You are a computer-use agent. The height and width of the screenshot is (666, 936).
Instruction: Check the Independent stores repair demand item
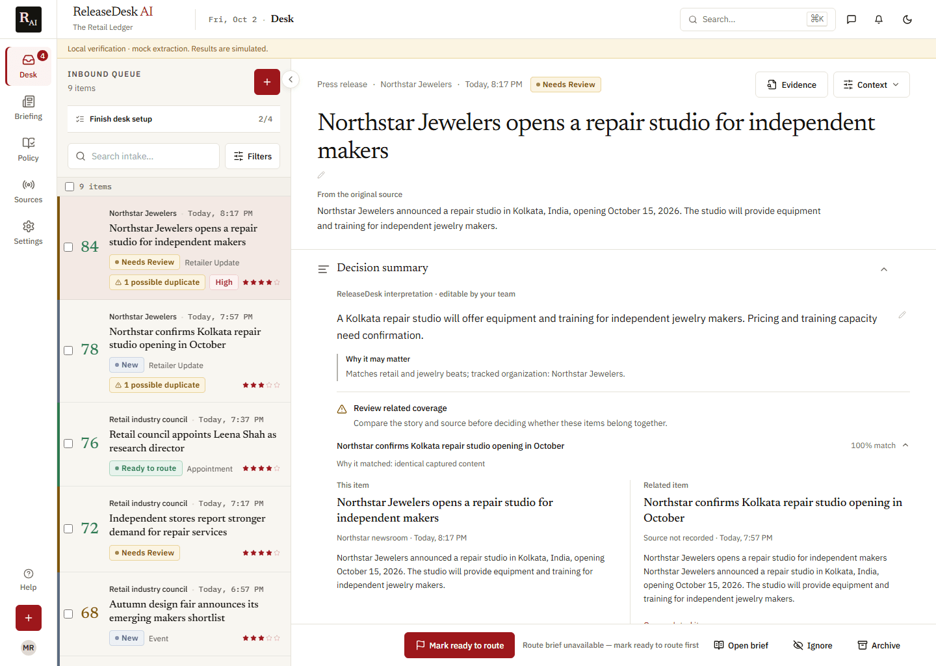click(x=68, y=529)
